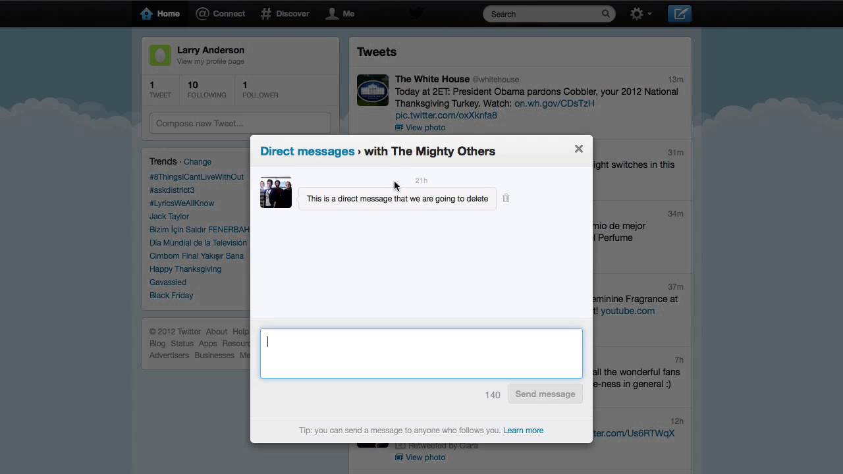The height and width of the screenshot is (474, 843).
Task: Click the Mighty Others avatar in the dialog
Action: [276, 192]
